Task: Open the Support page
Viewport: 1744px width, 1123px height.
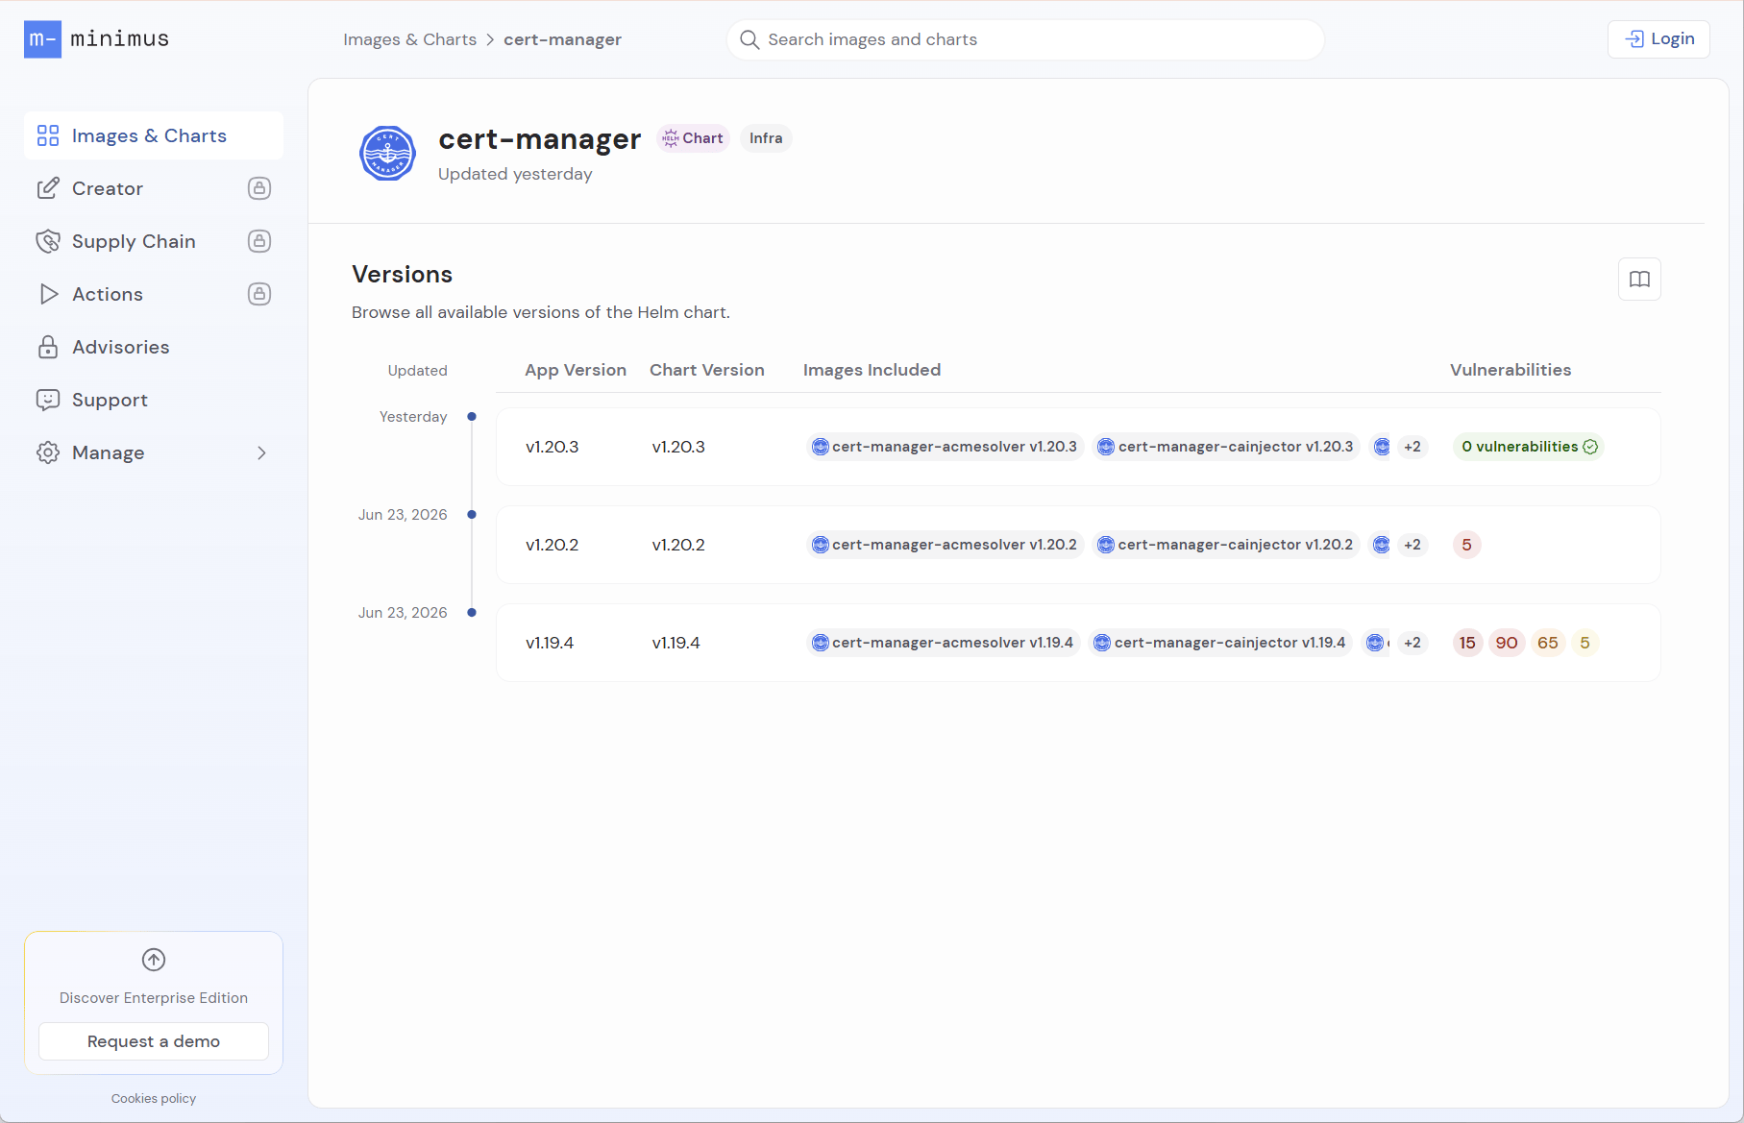Action: (x=154, y=400)
